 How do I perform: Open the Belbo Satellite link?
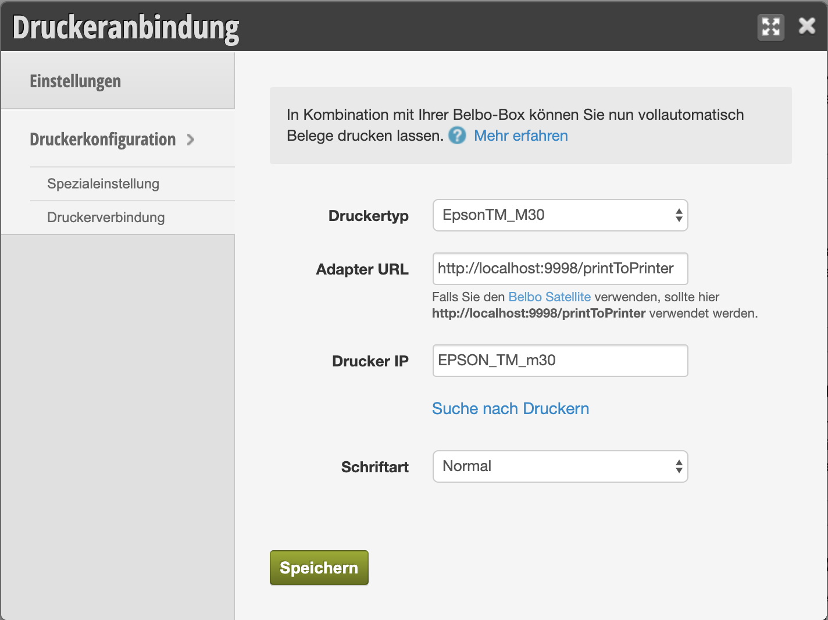[x=549, y=297]
